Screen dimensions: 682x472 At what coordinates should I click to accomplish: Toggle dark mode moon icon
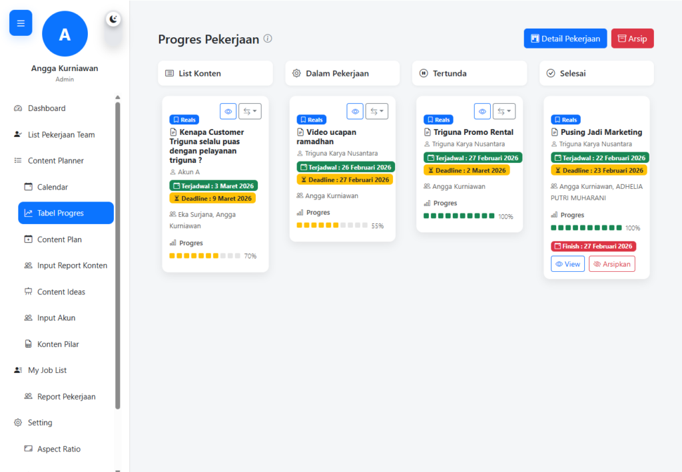[x=113, y=20]
